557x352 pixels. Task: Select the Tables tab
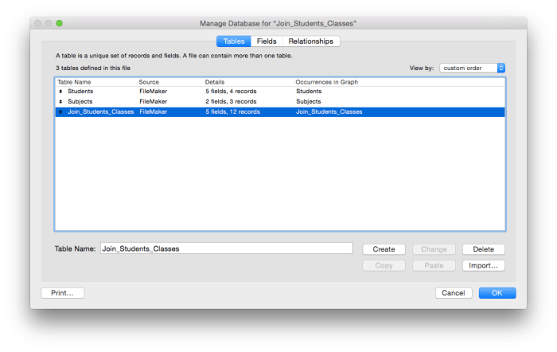point(234,41)
